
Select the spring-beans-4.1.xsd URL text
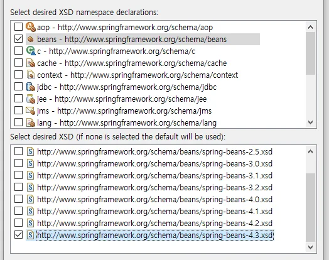tap(154, 212)
